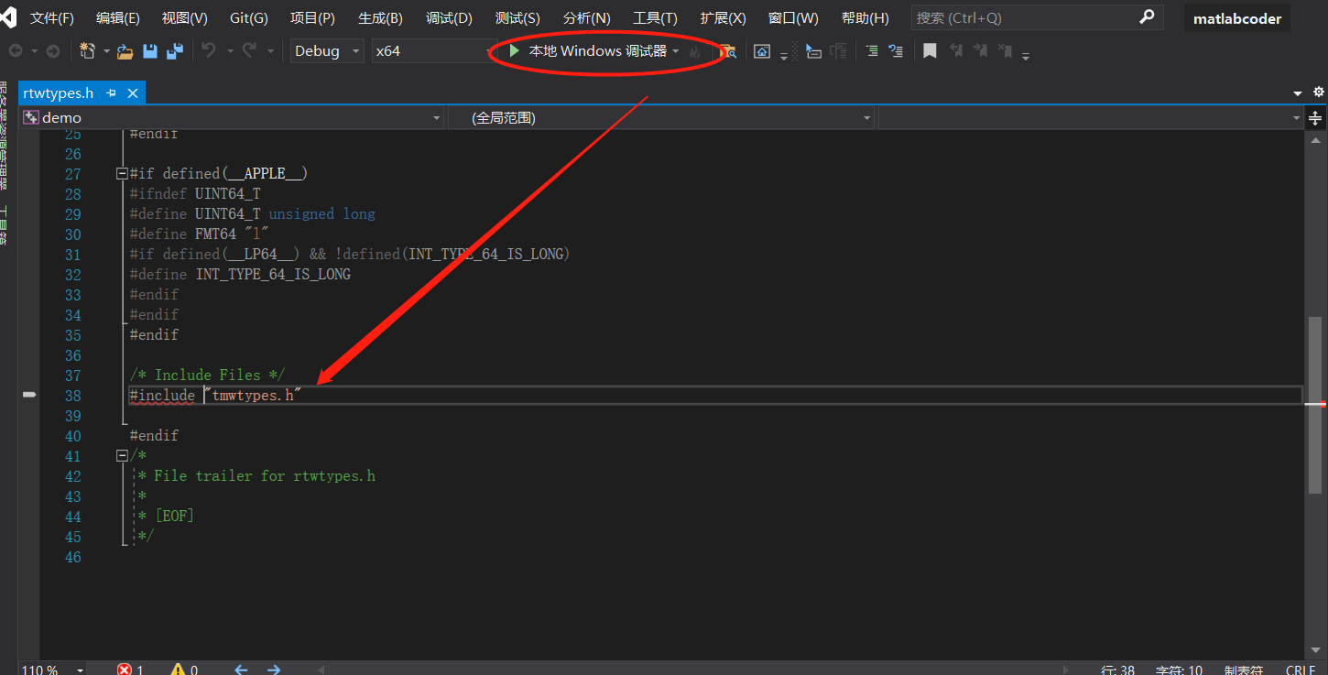This screenshot has width=1328, height=675.
Task: Clear all bookmarks
Action: point(1007,51)
